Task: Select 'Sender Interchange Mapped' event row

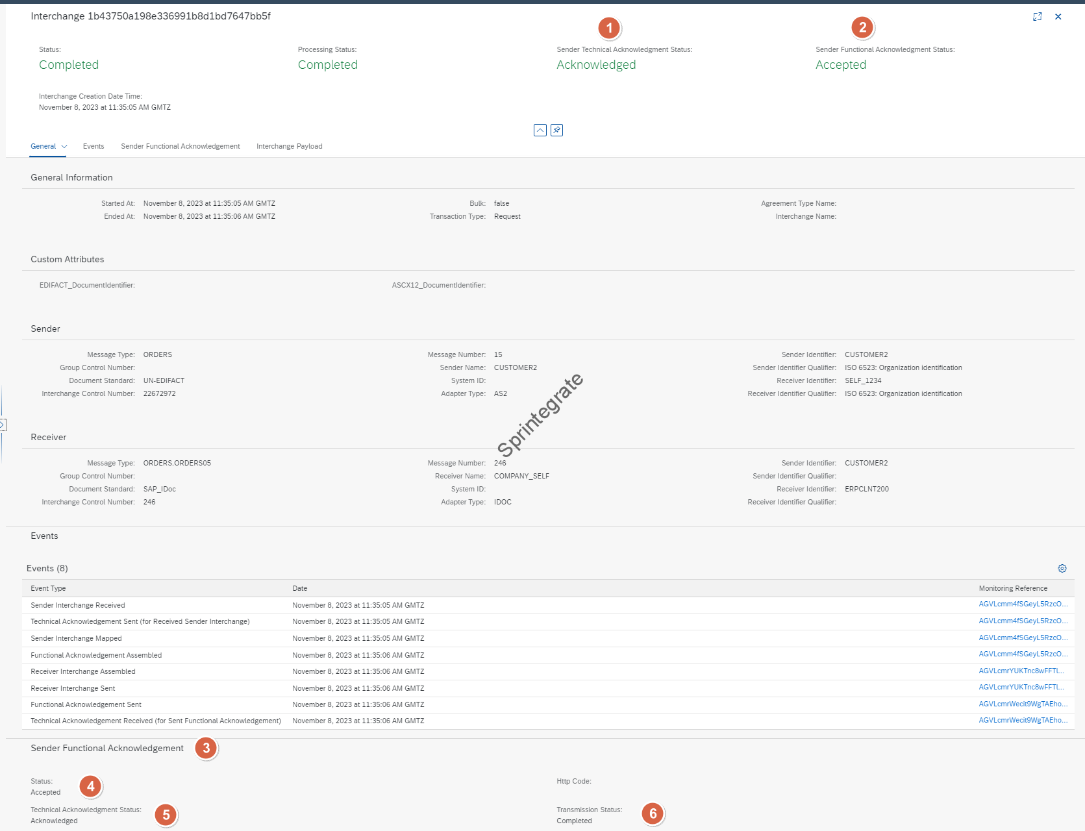Action: tap(548, 639)
